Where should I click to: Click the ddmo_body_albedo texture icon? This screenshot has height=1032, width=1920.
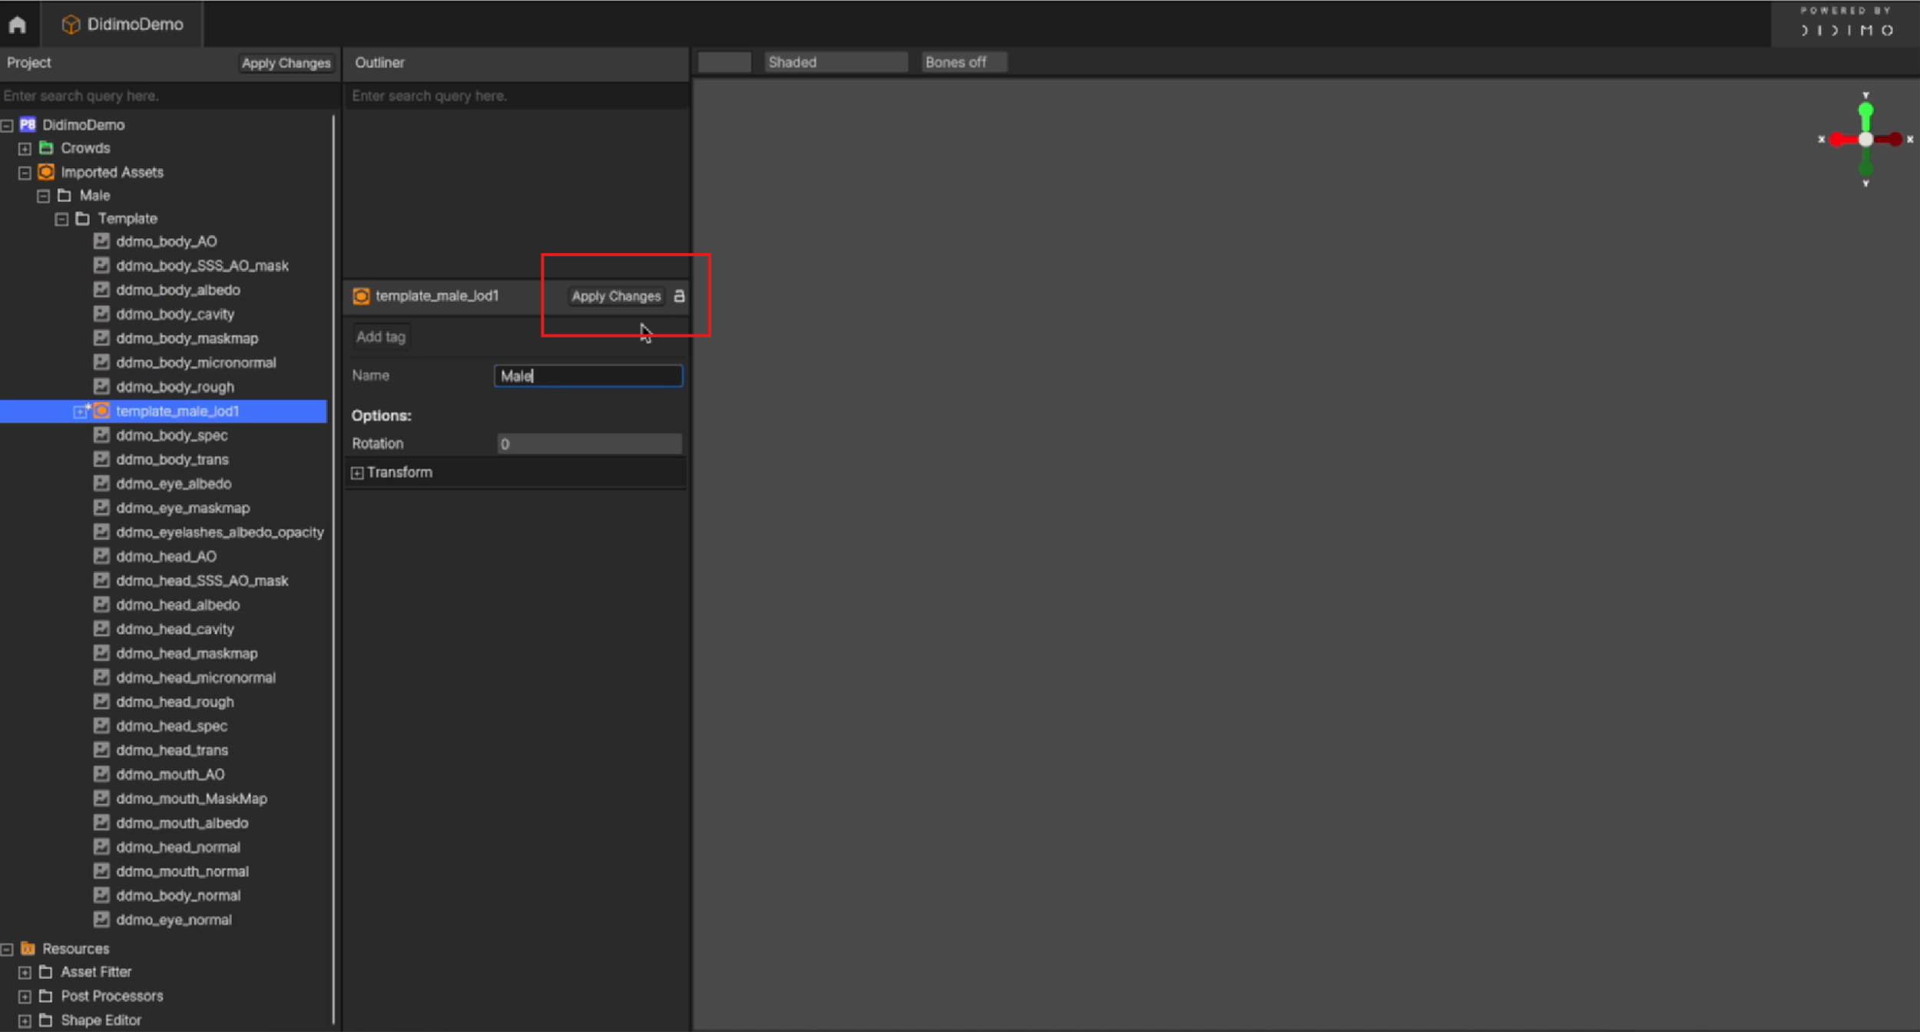[x=101, y=289]
